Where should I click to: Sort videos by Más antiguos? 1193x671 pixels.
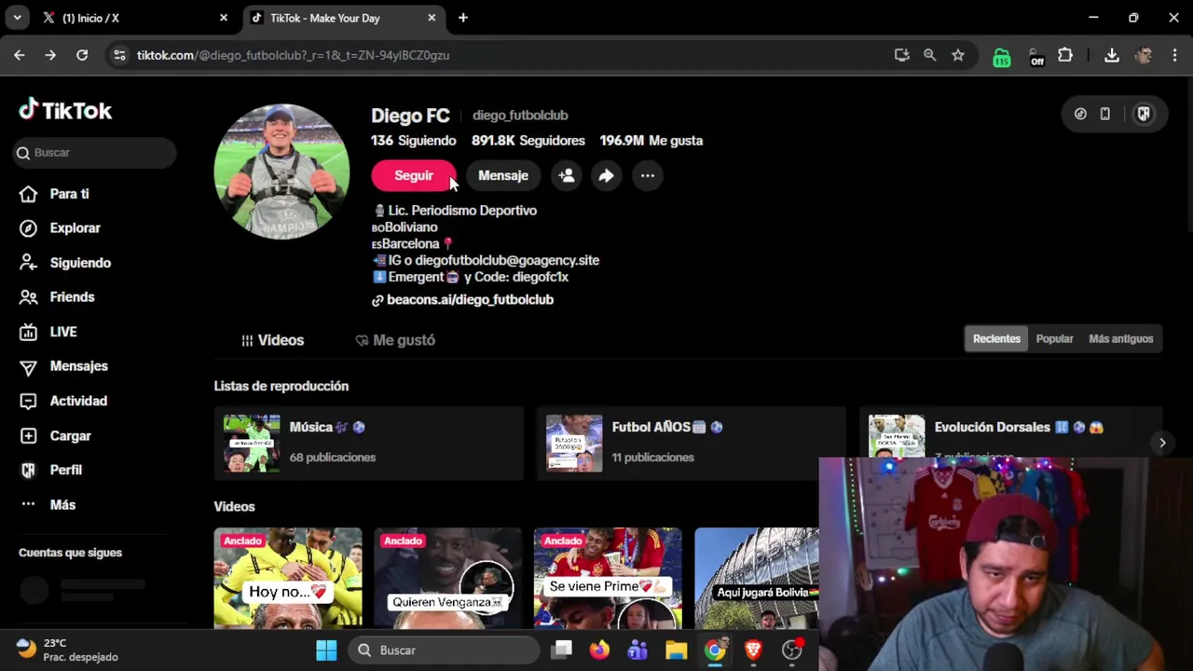tap(1121, 339)
